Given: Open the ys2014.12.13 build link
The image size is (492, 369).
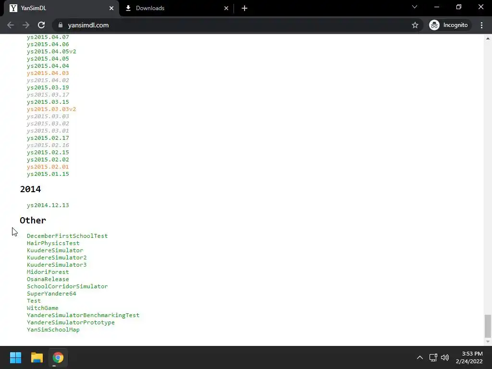Looking at the screenshot, I should (48, 205).
